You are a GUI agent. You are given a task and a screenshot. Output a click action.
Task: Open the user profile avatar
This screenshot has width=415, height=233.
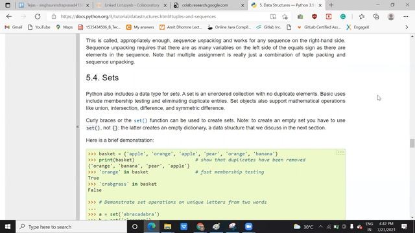[x=391, y=16]
